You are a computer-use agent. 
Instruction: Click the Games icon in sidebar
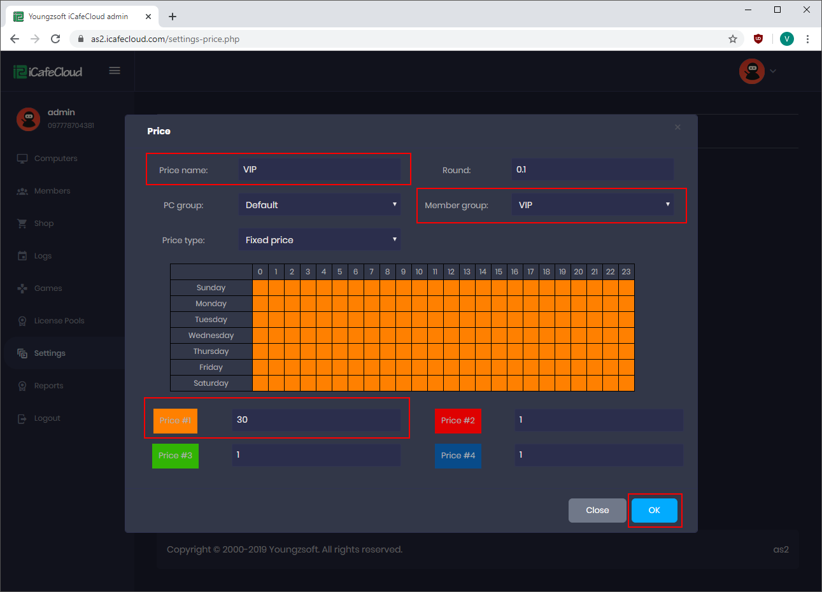22,288
